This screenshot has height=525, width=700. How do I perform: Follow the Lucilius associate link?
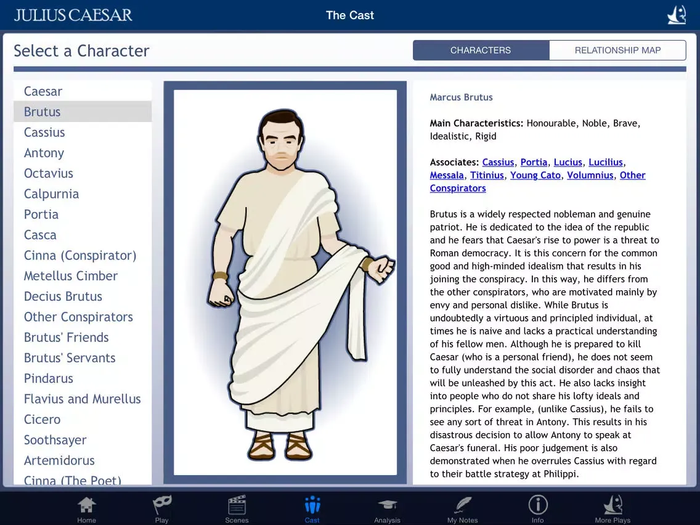click(605, 163)
